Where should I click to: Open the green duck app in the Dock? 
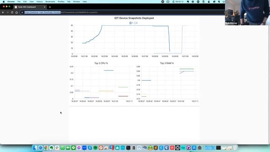click(x=150, y=148)
